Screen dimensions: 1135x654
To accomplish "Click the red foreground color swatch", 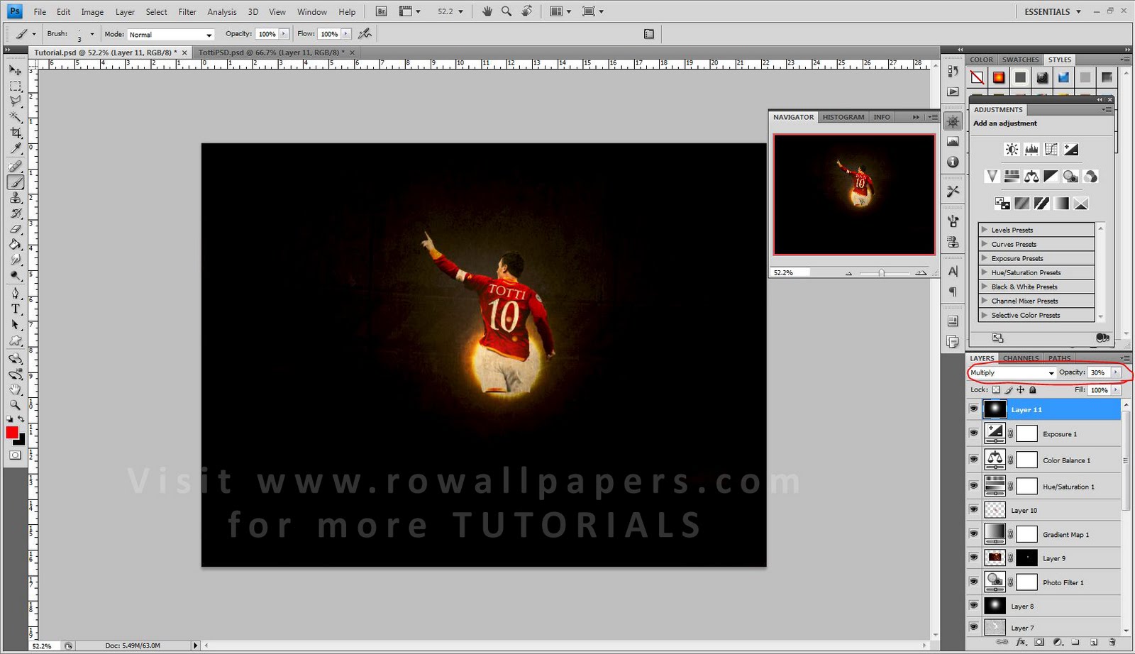I will (x=12, y=433).
